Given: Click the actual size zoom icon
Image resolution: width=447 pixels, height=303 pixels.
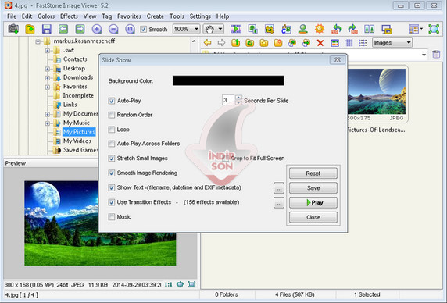Looking at the screenshot, I should pyautogui.click(x=130, y=29).
